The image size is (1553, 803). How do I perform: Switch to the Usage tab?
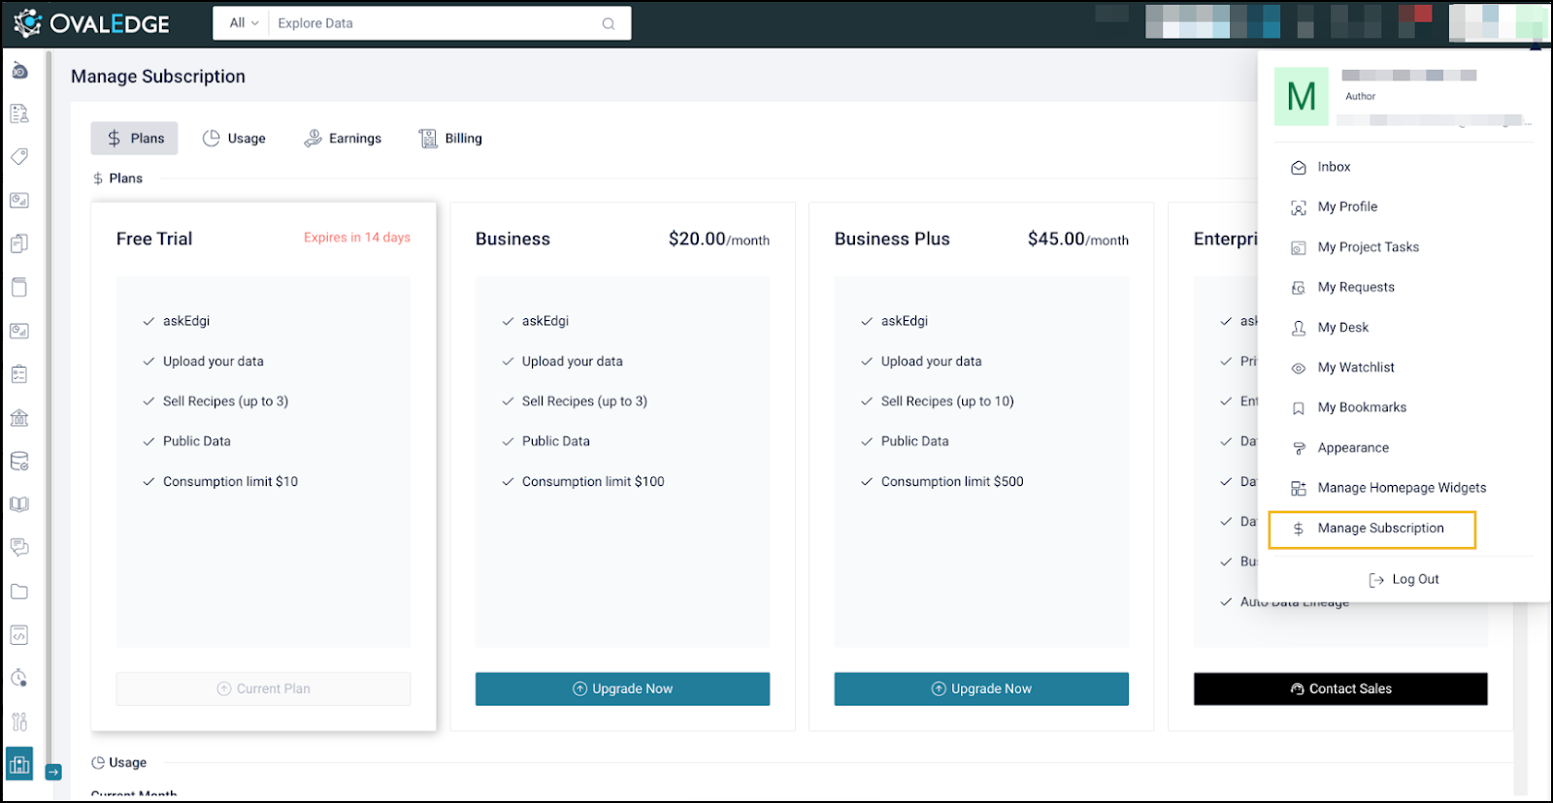click(x=234, y=139)
